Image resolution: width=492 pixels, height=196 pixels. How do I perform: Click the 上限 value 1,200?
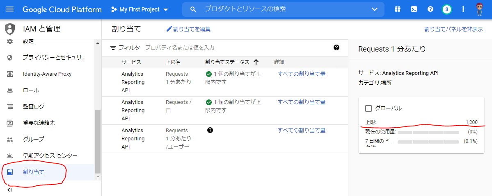(x=471, y=122)
